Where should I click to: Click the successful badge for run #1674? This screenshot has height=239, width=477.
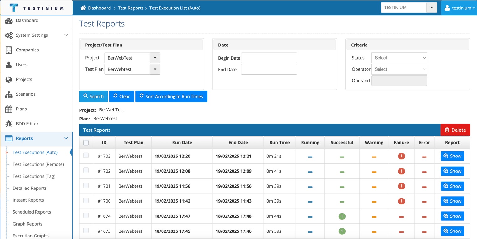click(342, 216)
